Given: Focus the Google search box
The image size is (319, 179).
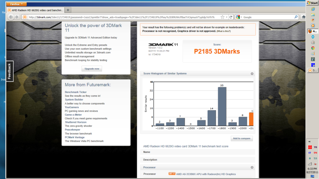Looking at the screenshot, I should [268, 17].
